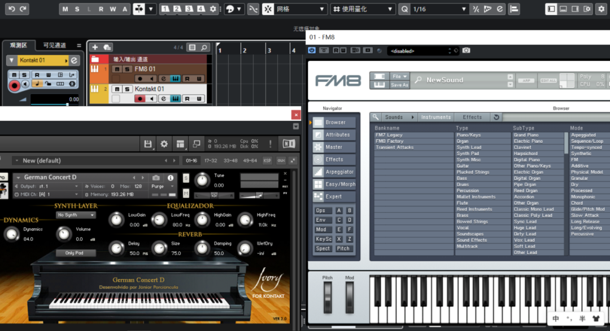Image resolution: width=610 pixels, height=331 pixels.
Task: Click the FM8 NewSound preset name field
Action: click(x=463, y=80)
